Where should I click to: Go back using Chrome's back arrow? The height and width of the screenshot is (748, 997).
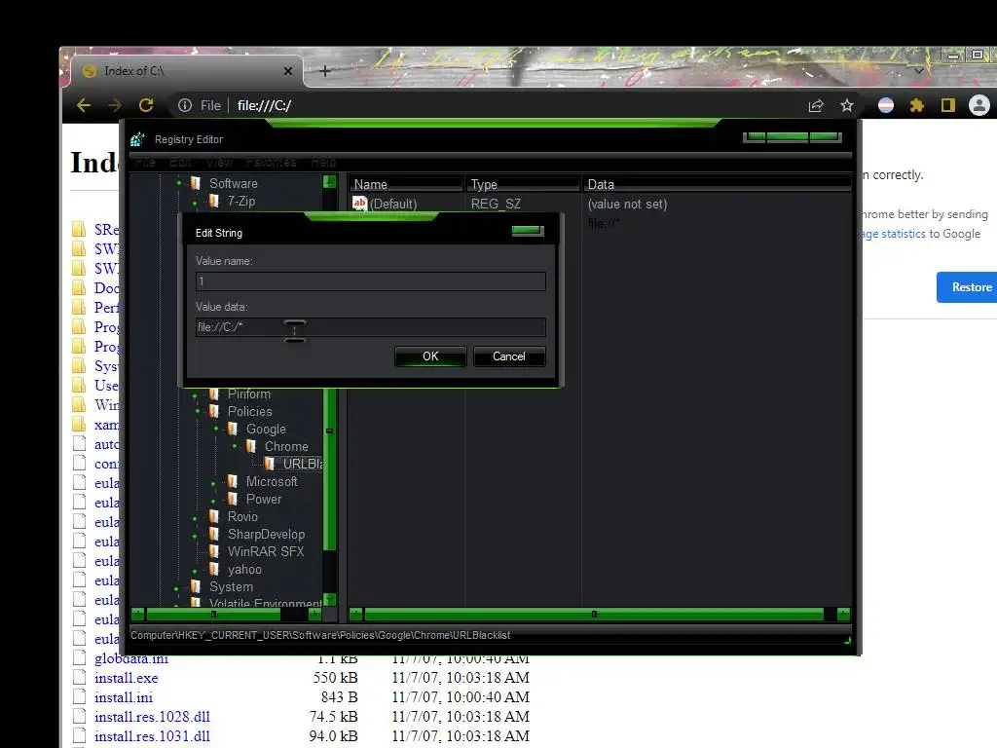[84, 105]
